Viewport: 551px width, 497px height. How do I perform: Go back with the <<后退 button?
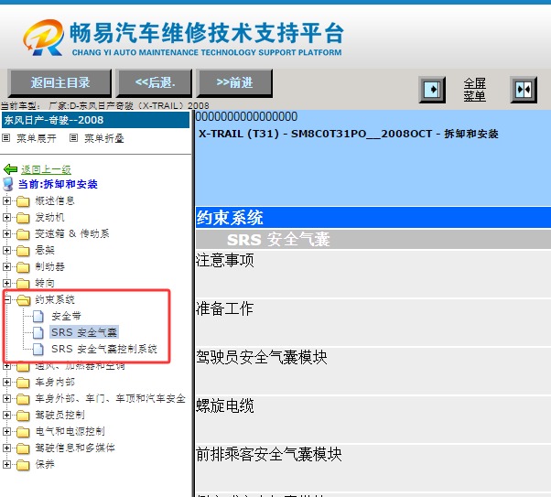click(x=155, y=83)
